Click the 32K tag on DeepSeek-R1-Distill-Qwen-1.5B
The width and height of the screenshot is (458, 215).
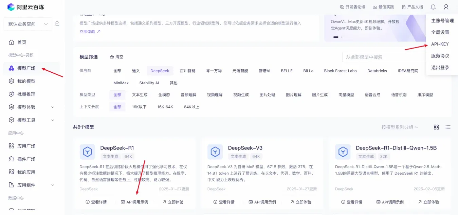pyautogui.click(x=384, y=157)
